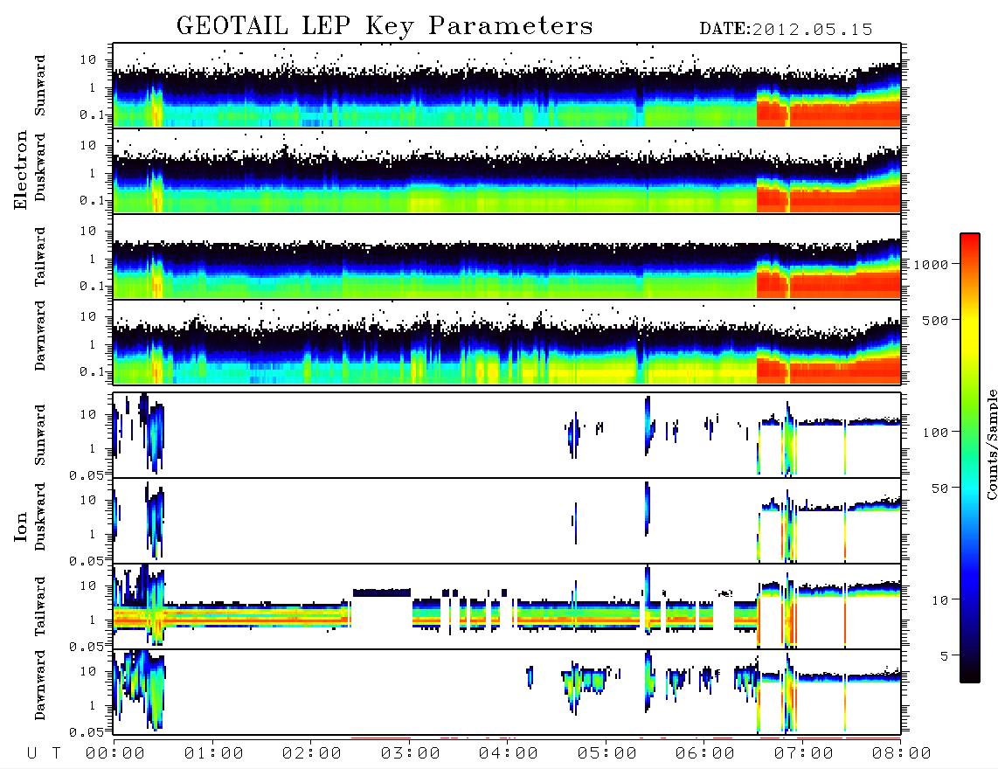The width and height of the screenshot is (998, 769).
Task: Click the Ion Sunward spectrogram panel
Action: (x=507, y=435)
